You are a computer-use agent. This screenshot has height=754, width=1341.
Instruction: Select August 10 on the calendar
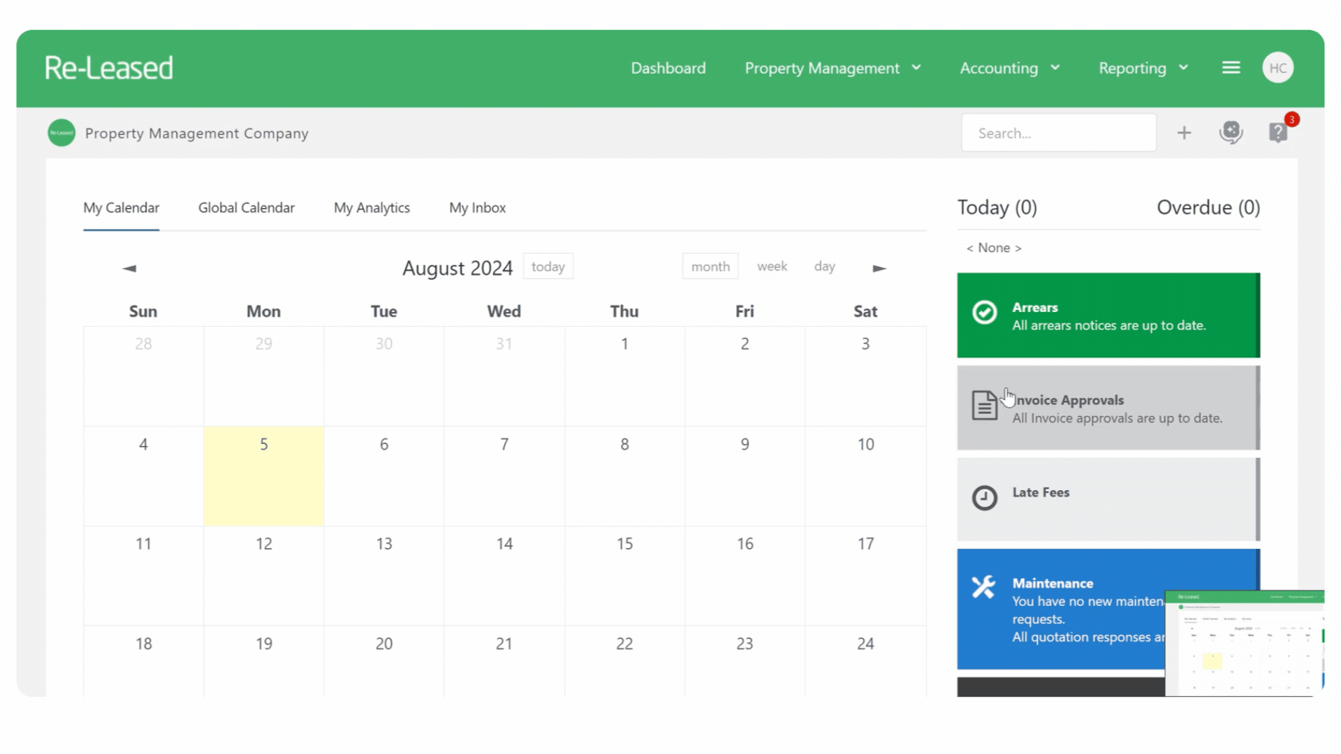(865, 476)
